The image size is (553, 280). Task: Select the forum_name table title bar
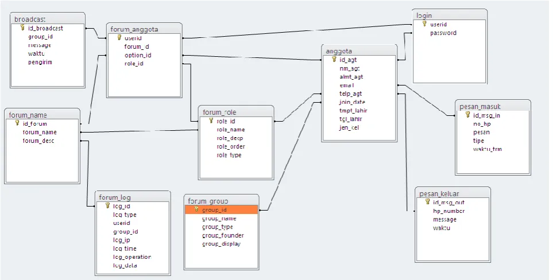tap(42, 115)
